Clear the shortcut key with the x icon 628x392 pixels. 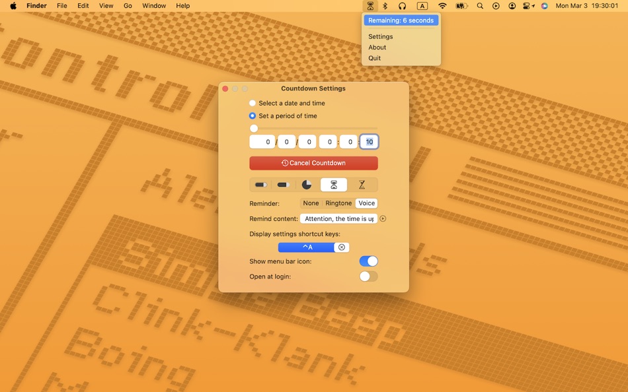(x=342, y=247)
